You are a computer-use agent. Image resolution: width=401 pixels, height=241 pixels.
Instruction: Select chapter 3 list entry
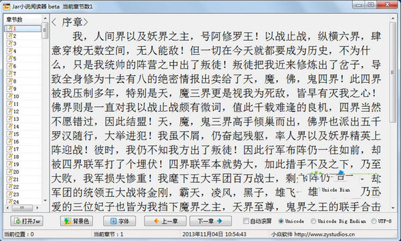23,43
